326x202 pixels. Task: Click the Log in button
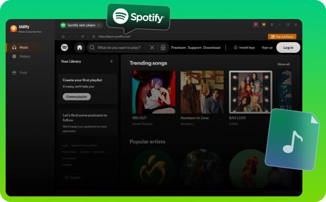pyautogui.click(x=288, y=48)
